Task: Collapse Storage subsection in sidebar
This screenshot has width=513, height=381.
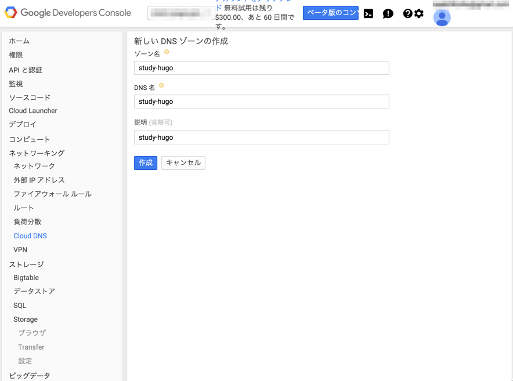Action: coord(26,319)
